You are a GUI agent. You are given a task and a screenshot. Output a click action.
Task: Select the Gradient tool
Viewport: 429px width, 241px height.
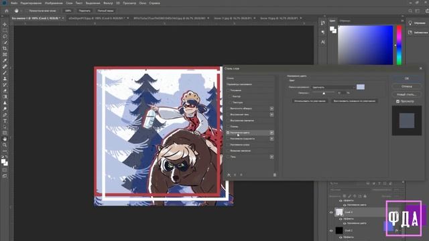coord(5,96)
